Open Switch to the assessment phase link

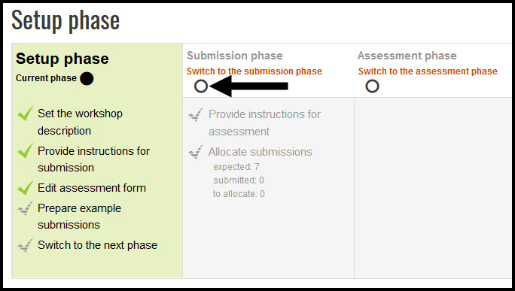click(x=428, y=71)
